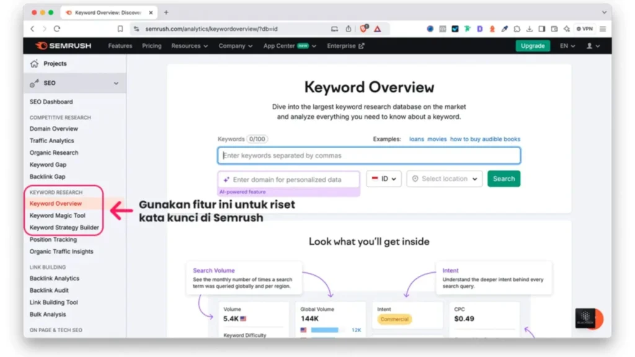Click the SEO key icon in sidebar
The width and height of the screenshot is (635, 357).
tap(35, 83)
